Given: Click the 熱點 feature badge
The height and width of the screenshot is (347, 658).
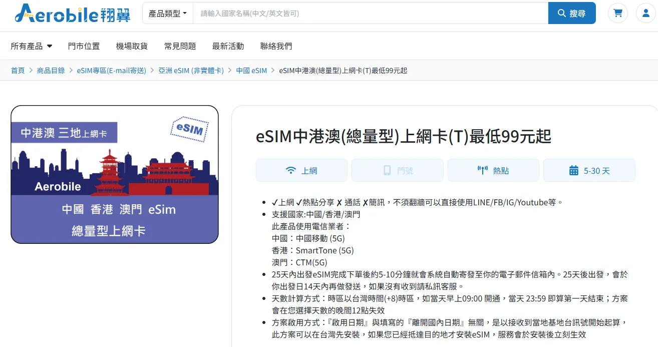Looking at the screenshot, I should (493, 170).
